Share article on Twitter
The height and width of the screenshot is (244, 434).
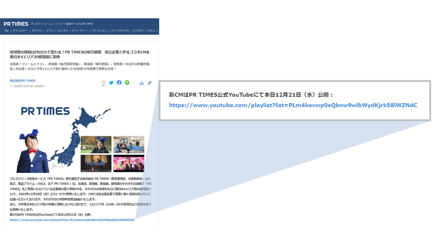pos(111,83)
